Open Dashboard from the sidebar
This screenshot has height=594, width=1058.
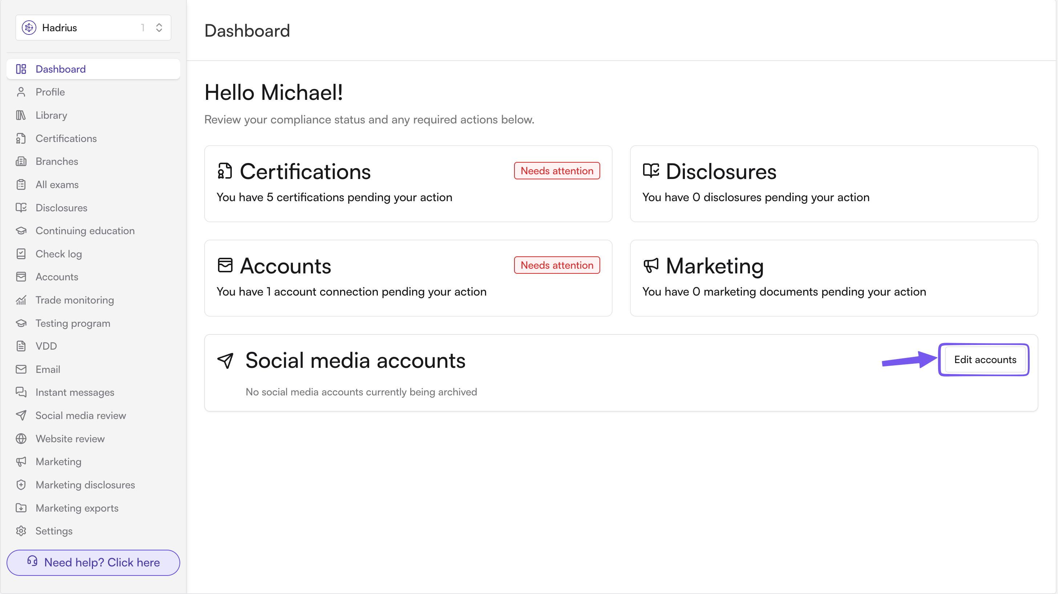tap(93, 69)
